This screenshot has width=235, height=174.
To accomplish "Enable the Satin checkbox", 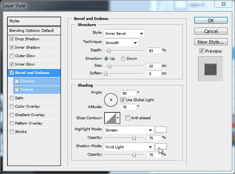I will tap(12, 98).
